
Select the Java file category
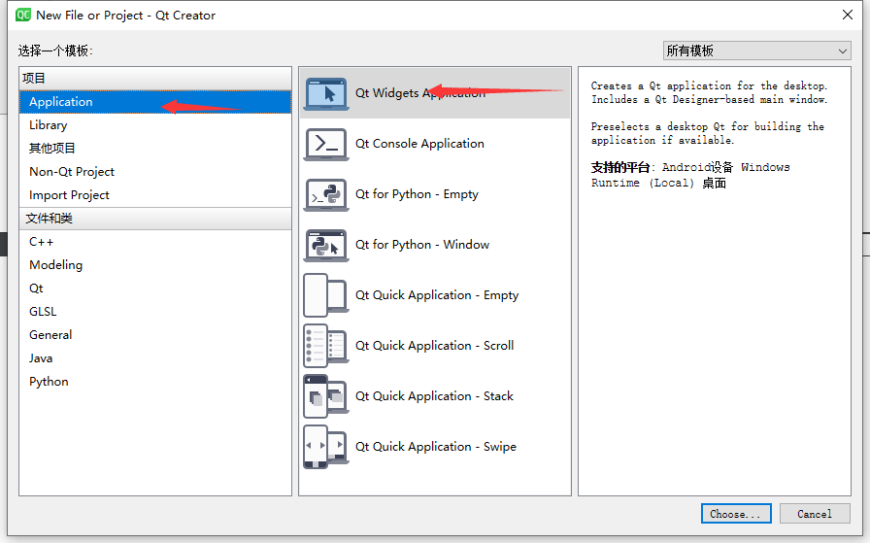[155, 358]
